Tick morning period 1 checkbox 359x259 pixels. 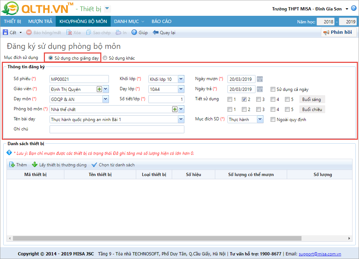coord(230,99)
